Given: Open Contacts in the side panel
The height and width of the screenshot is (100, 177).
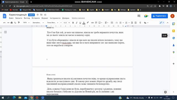Looking at the screenshot, I should [x=173, y=45].
